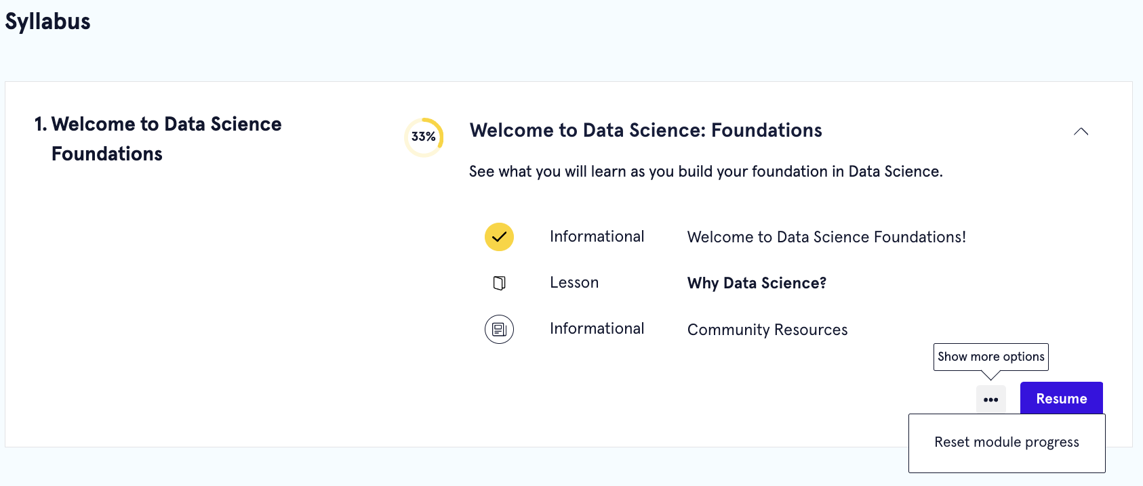Click the Informational label on the first row
This screenshot has width=1143, height=486.
597,236
